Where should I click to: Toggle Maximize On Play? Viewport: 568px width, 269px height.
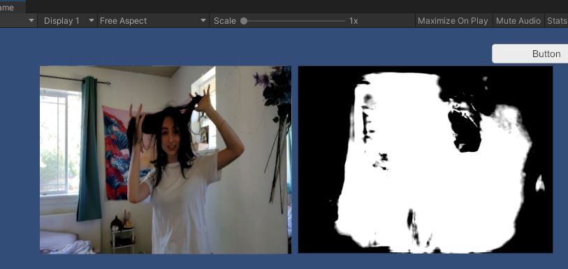click(453, 21)
